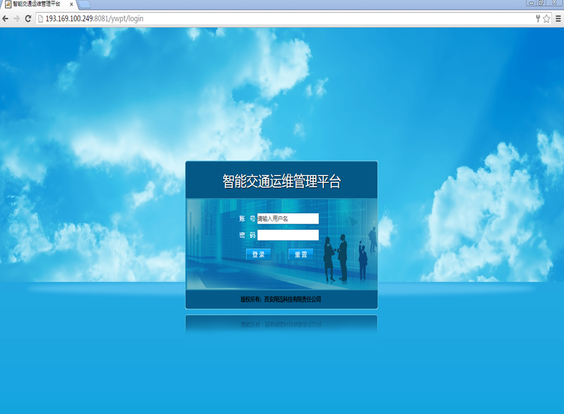
Task: Close the 智能交通运维管理平台 tab
Action: click(x=72, y=4)
